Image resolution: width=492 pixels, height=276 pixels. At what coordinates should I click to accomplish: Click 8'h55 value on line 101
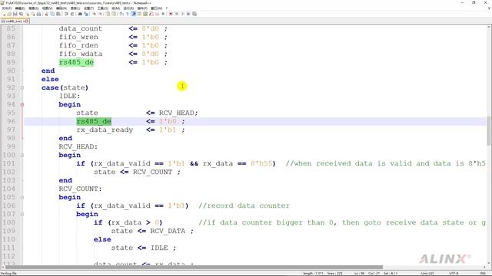(x=261, y=163)
